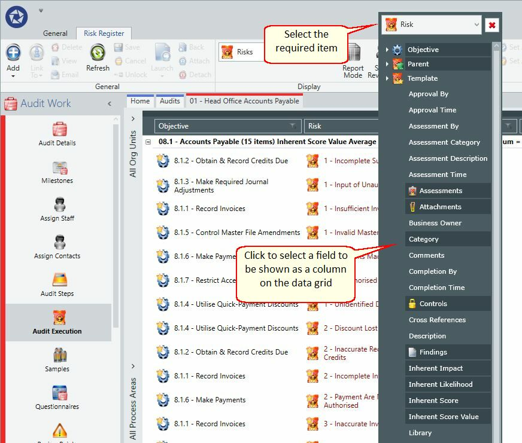The image size is (522, 443).
Task: Expand the Template node in field list
Action: tap(387, 78)
